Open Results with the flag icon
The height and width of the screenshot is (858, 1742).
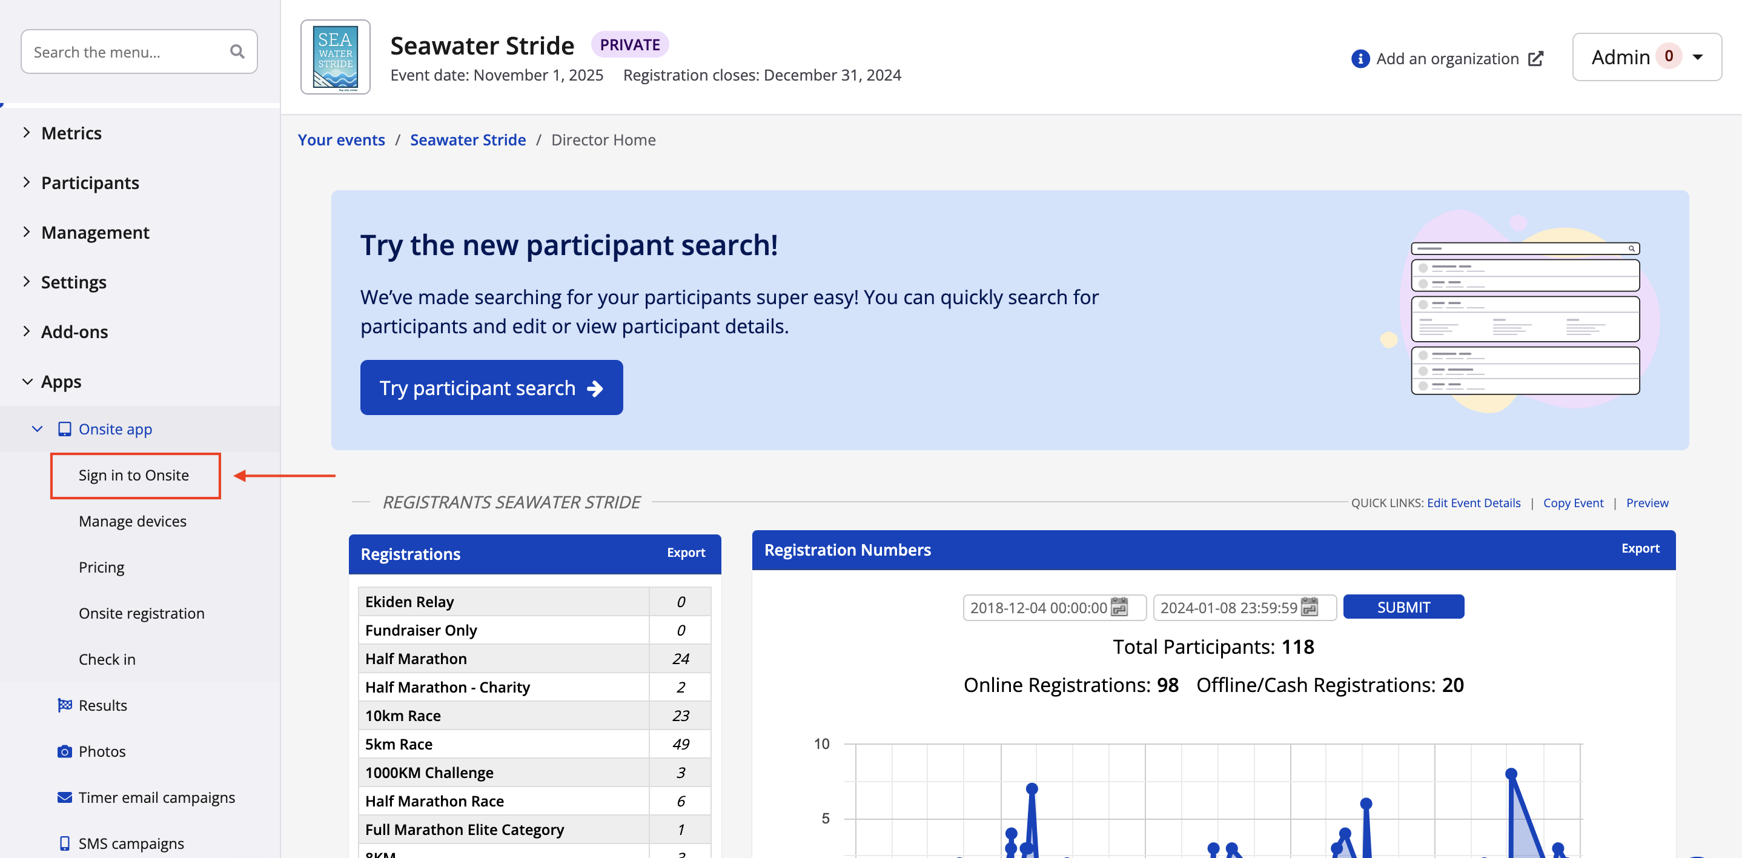[x=102, y=705]
